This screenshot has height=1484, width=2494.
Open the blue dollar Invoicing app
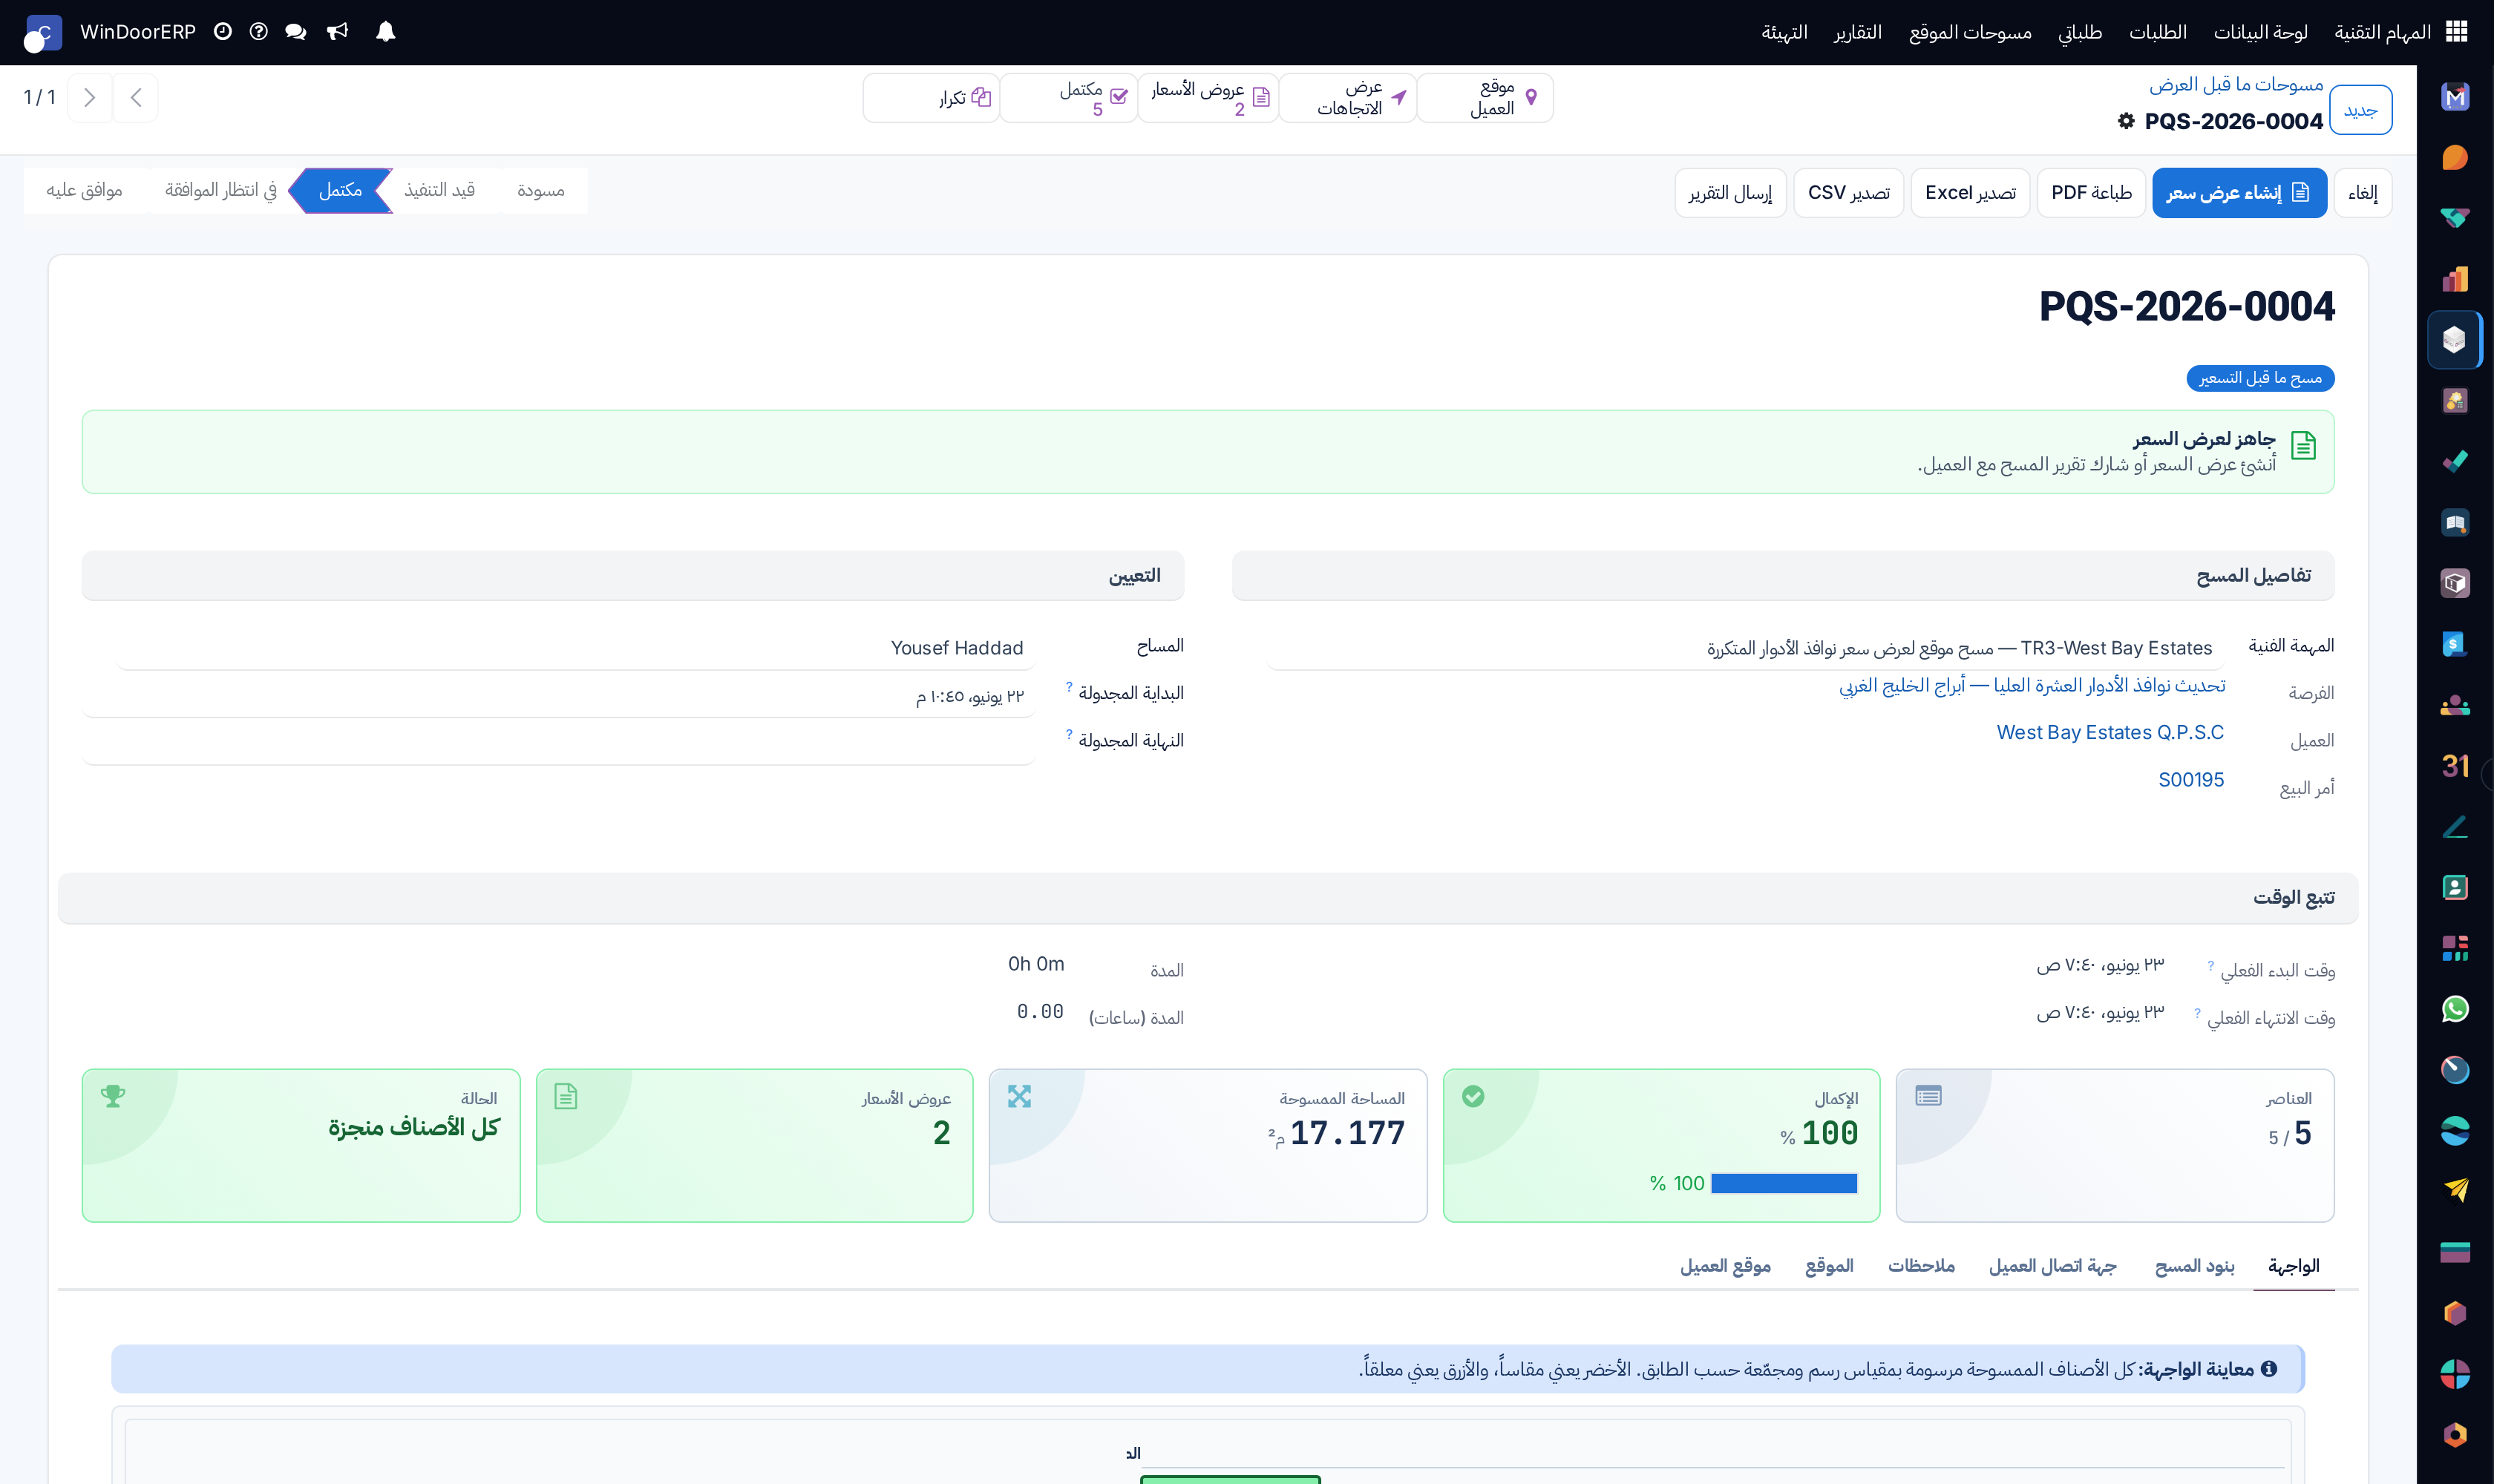(2454, 644)
